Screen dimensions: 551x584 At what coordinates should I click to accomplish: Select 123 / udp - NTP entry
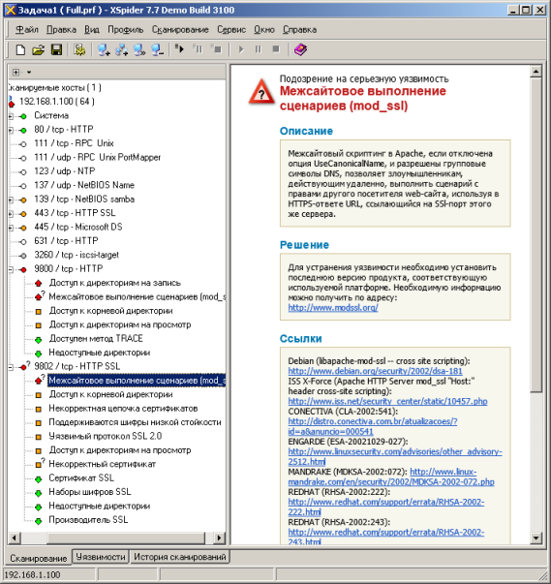65,171
